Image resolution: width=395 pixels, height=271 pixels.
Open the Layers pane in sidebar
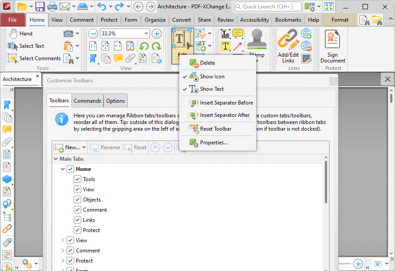point(7,179)
